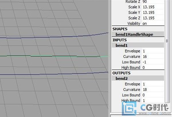Select the Scale Y attribute label
This screenshot has width=172, height=117.
pos(134,13)
